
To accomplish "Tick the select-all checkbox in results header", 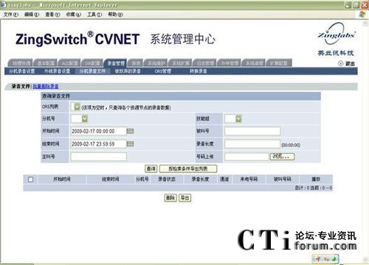I will 30,180.
